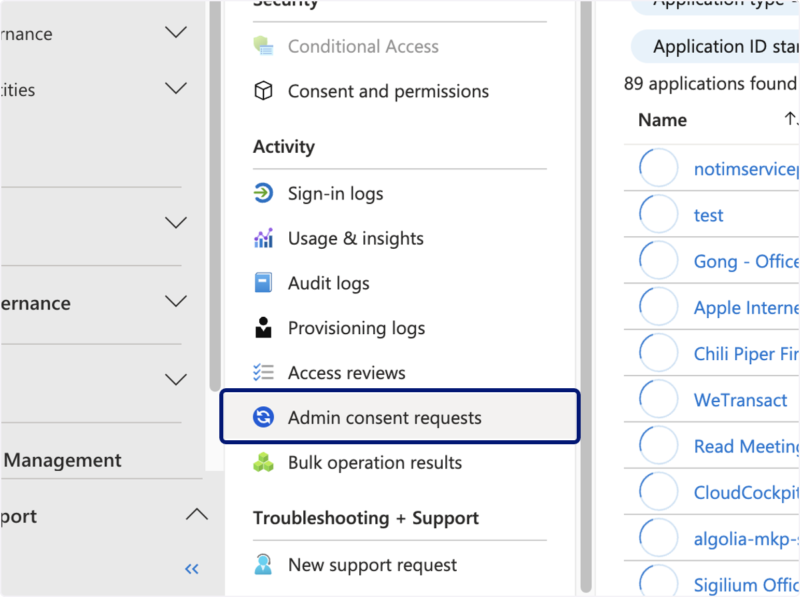
Task: Open the Read Meeting application link
Action: [x=747, y=446]
